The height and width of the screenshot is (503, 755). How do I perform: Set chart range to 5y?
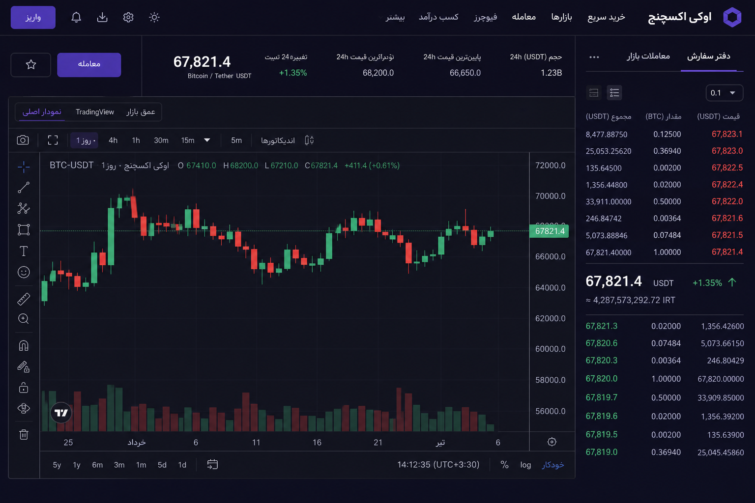(57, 465)
